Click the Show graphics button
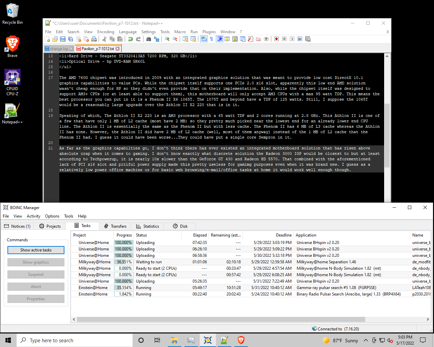This screenshot has height=347, width=434. click(x=36, y=262)
